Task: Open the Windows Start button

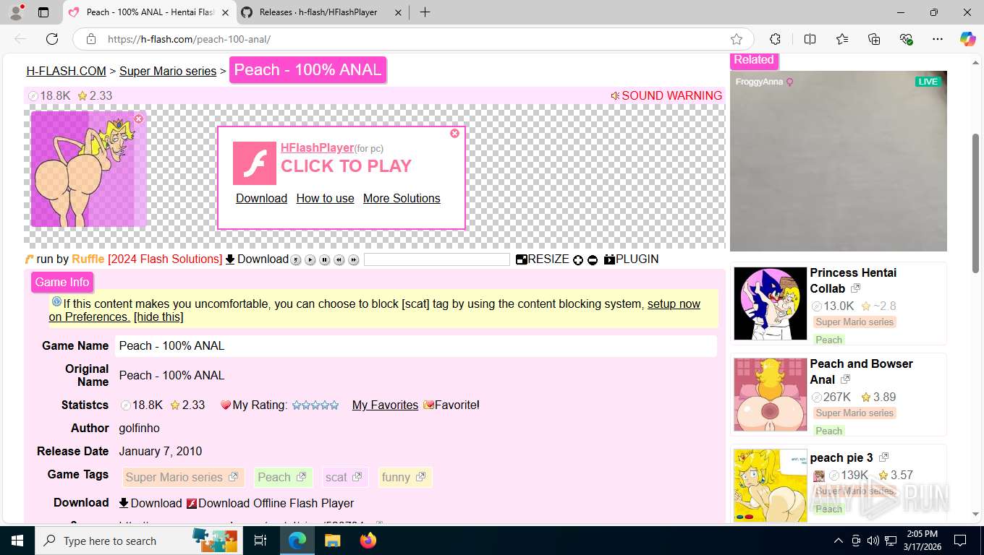Action: tap(17, 541)
